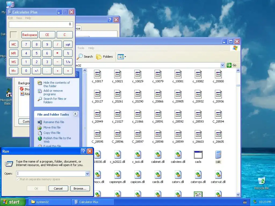
Task: Open the Edit menu in Calculator Plus
Action: click(10, 18)
